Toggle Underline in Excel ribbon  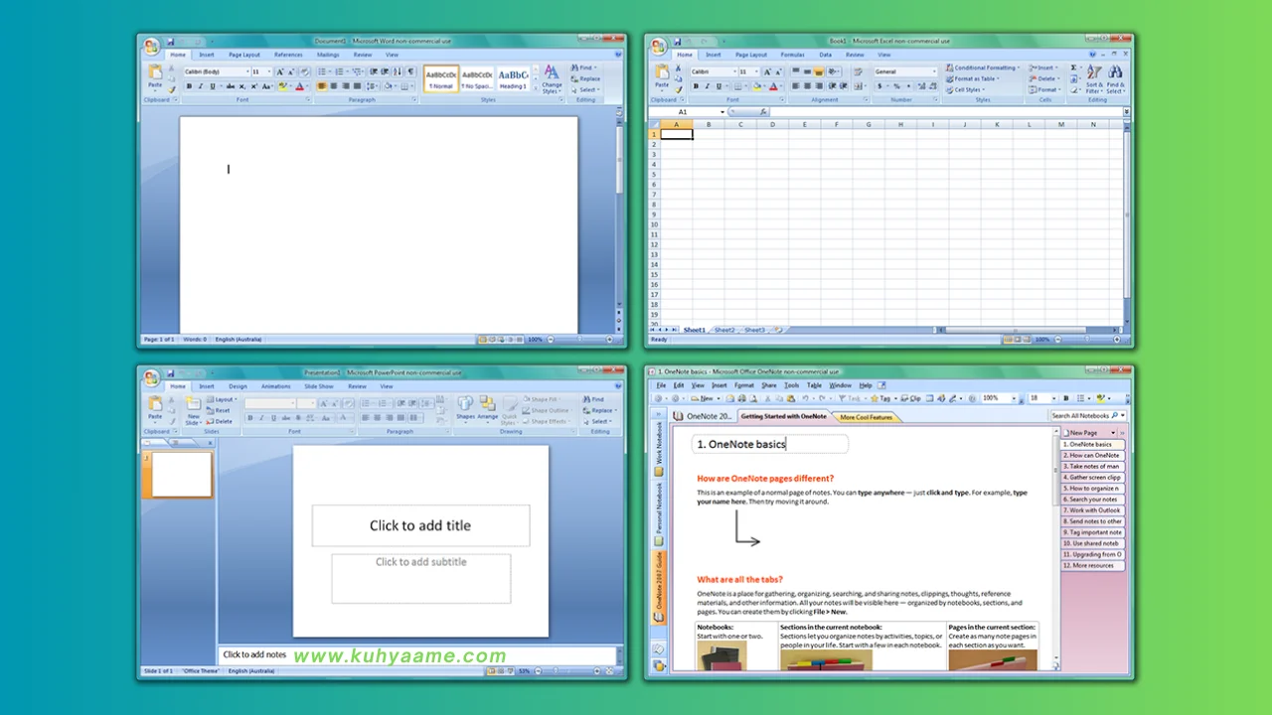718,86
